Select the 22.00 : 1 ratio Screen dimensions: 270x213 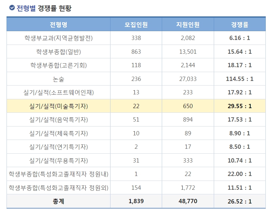pos(240,174)
